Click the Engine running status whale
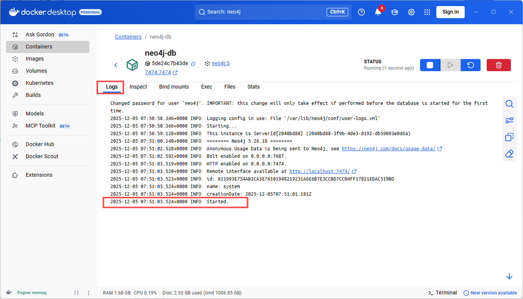 (9, 293)
